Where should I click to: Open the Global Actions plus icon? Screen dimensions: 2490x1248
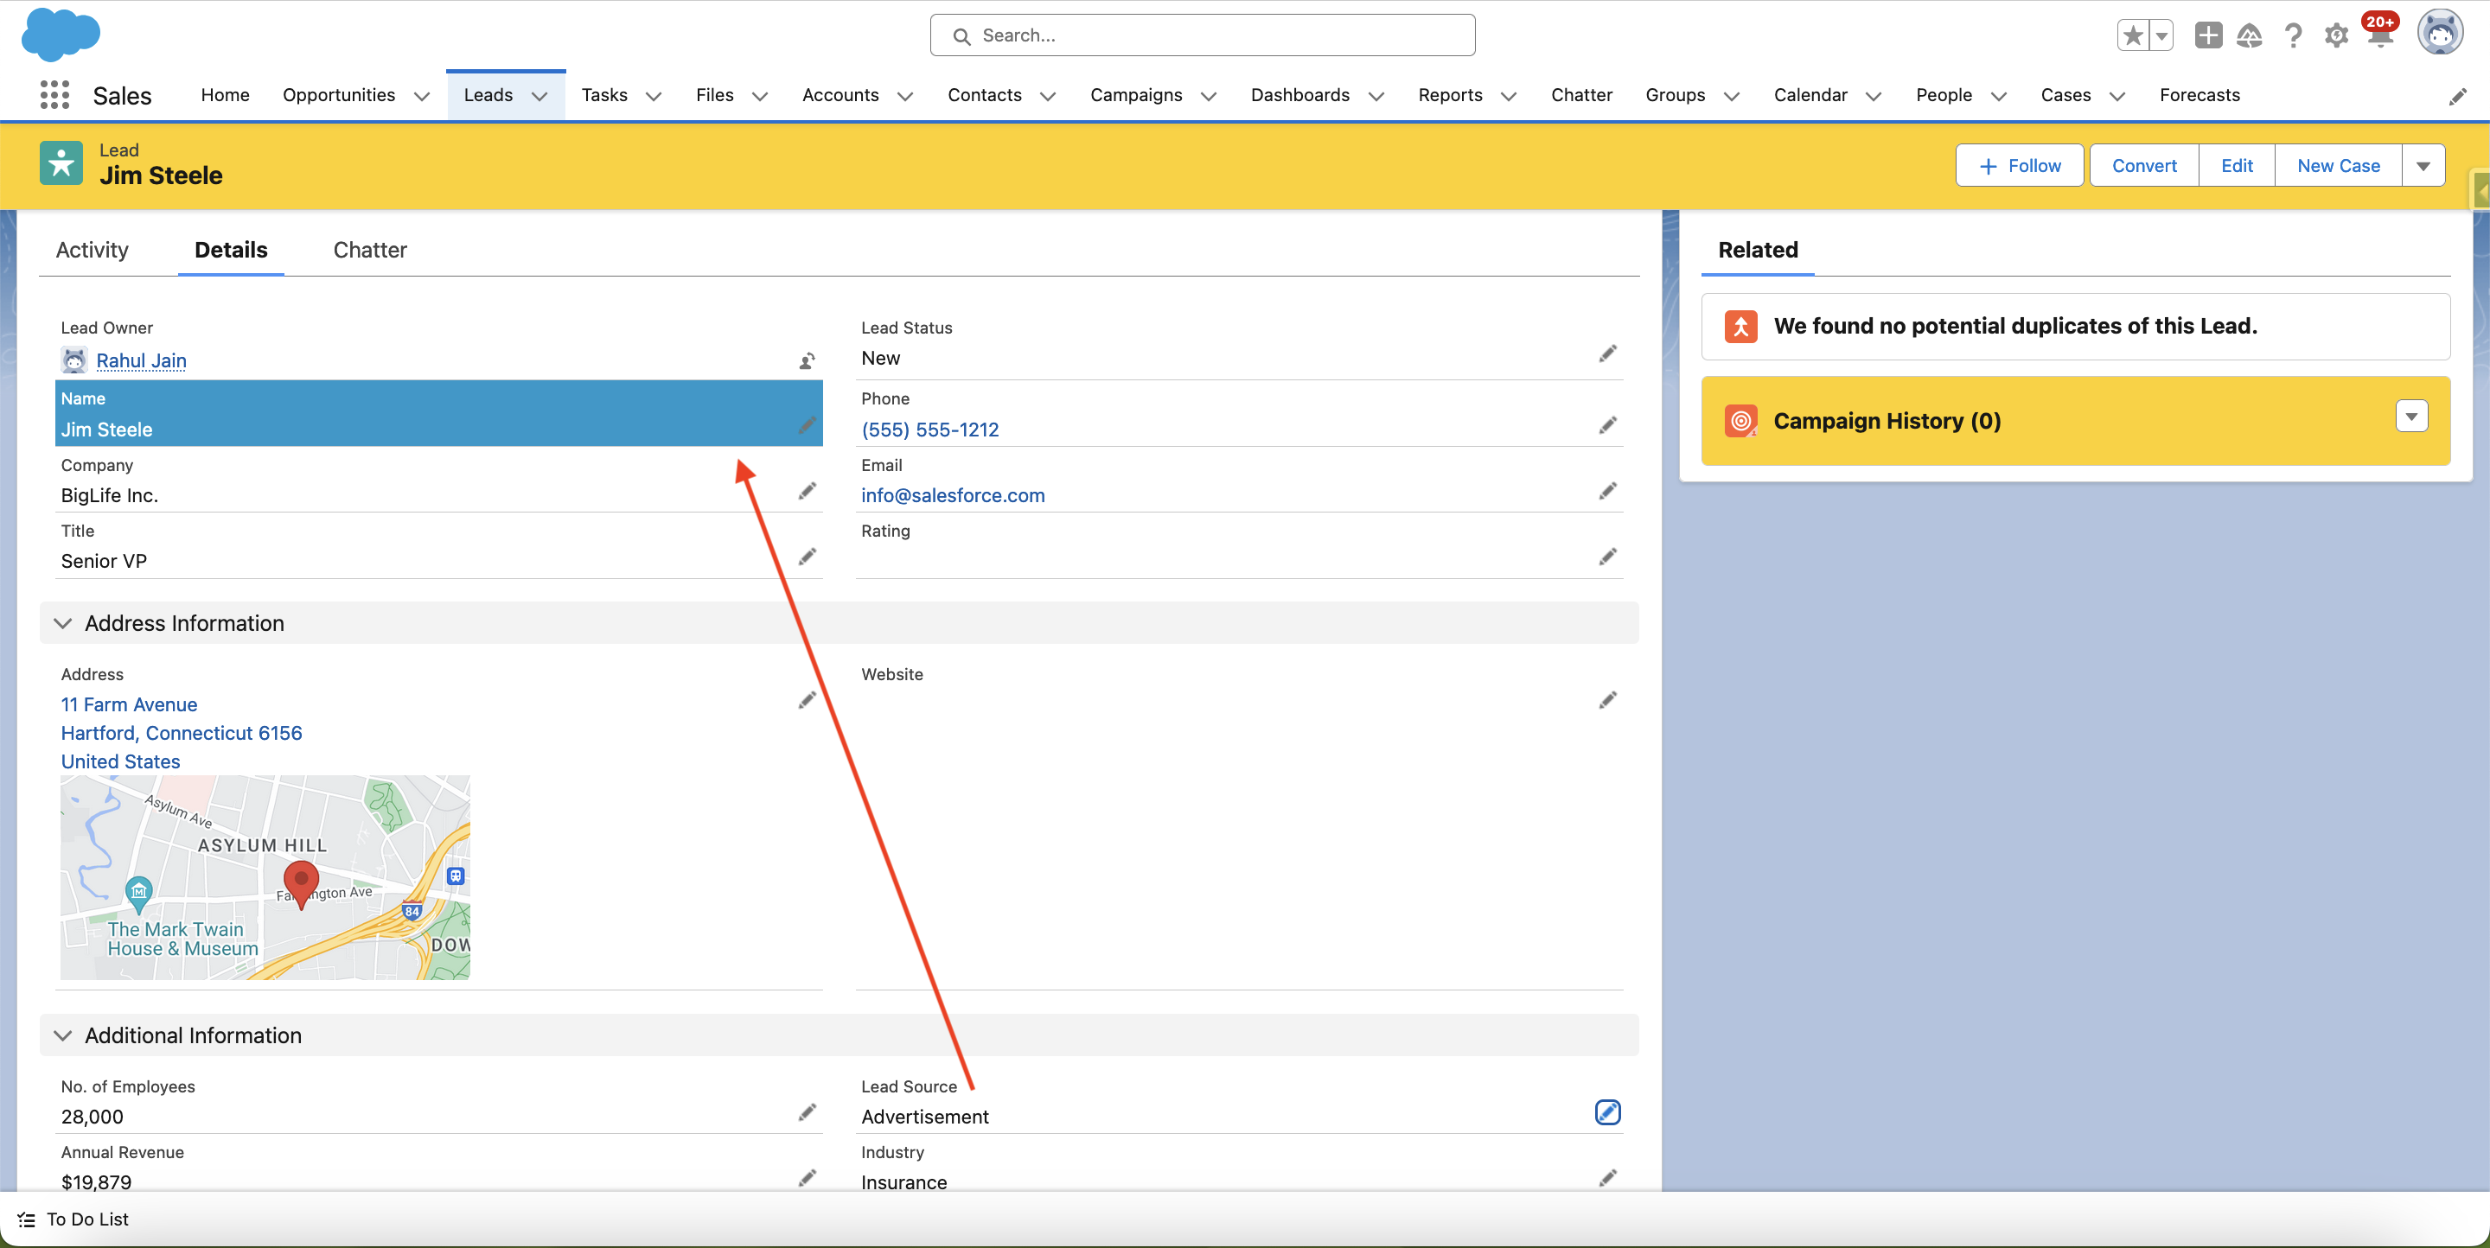[x=2208, y=35]
